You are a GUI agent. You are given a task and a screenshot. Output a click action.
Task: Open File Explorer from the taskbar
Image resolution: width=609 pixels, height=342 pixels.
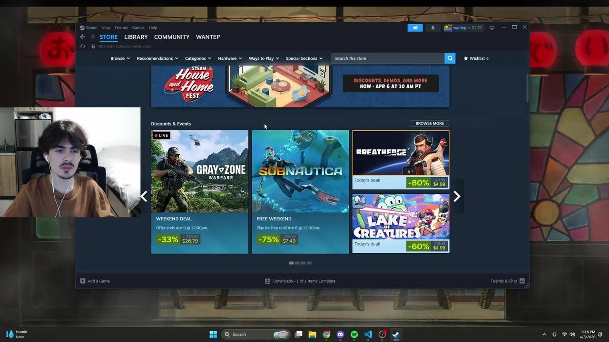pyautogui.click(x=313, y=334)
